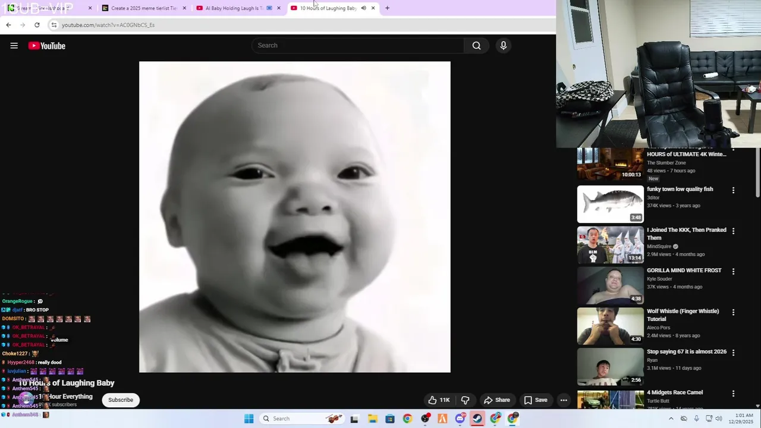Open first Chrome icon on the taskbar
Image resolution: width=761 pixels, height=428 pixels.
click(x=407, y=419)
